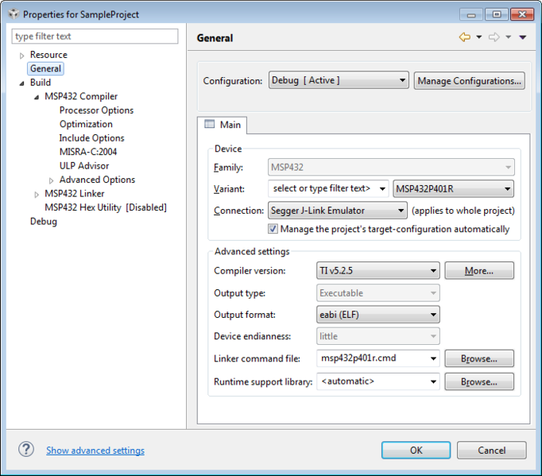Image resolution: width=542 pixels, height=476 pixels.
Task: Select Build label in tree
Action: coord(41,83)
